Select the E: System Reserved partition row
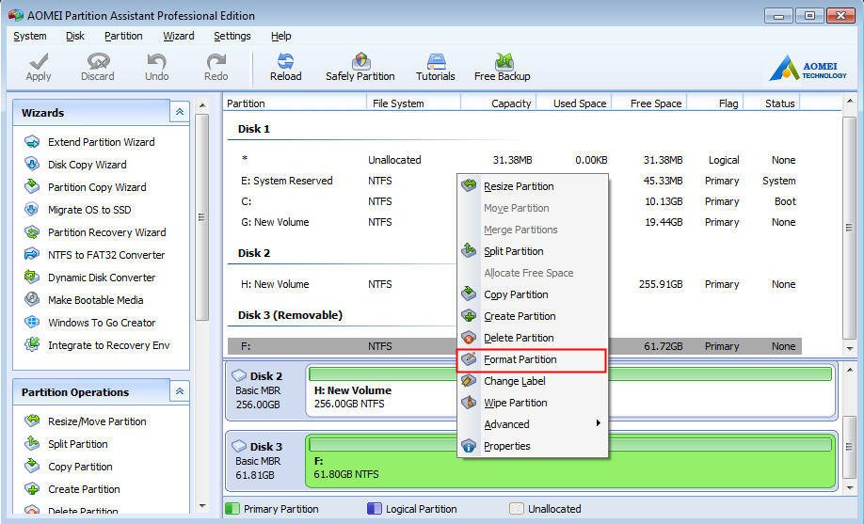864x524 pixels. 515,181
